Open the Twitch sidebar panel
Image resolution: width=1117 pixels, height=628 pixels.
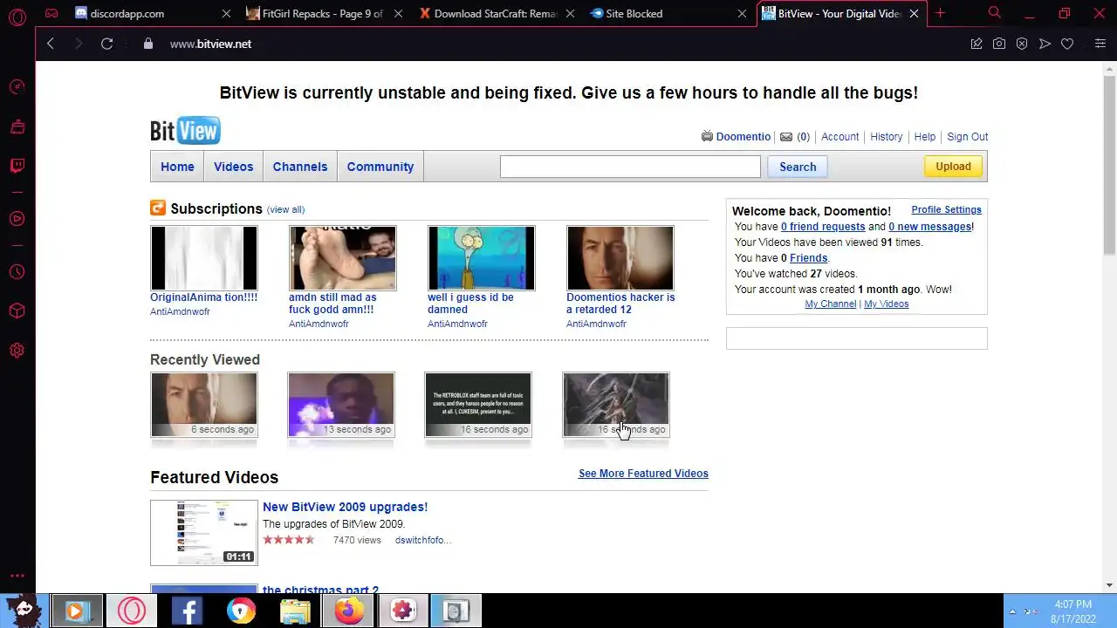17,166
